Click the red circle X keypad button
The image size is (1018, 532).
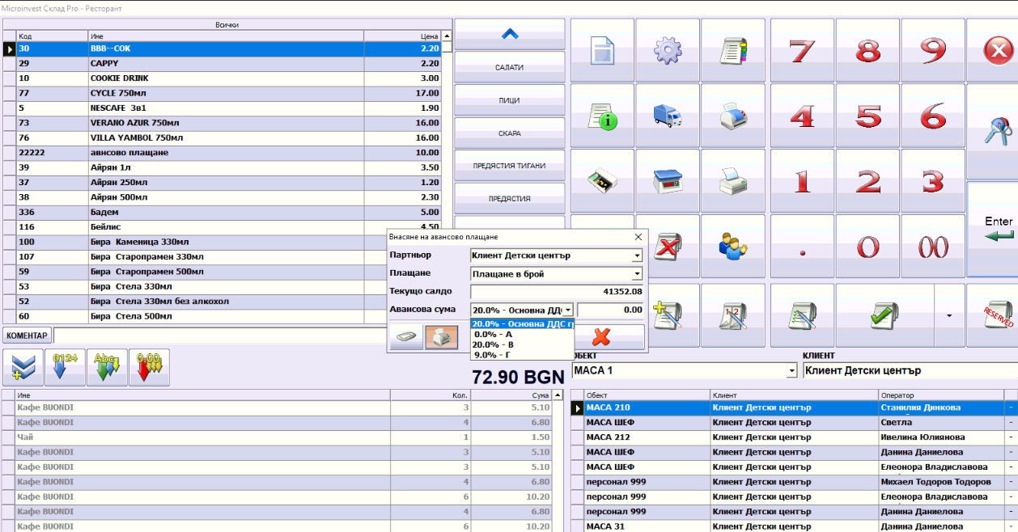[995, 50]
